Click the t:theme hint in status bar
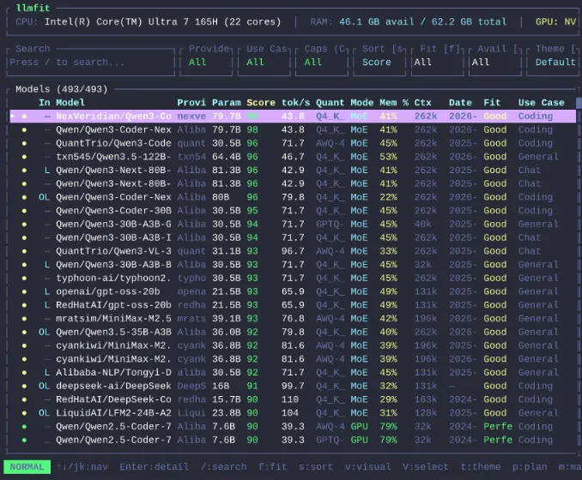Image resolution: width=582 pixels, height=480 pixels. 481,466
